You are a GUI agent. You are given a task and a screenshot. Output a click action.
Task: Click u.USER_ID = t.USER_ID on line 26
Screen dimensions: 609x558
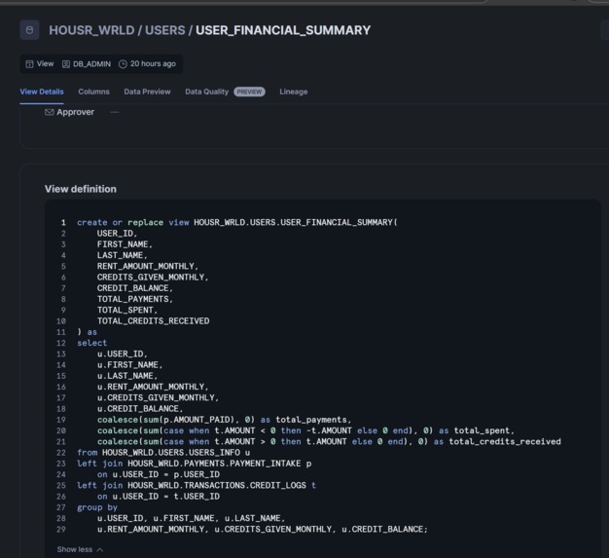coord(166,497)
